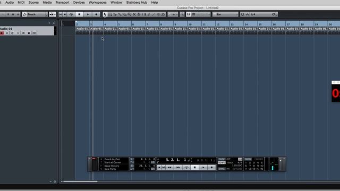
Task: Click Stop in the top toolbar
Action: click(79, 14)
